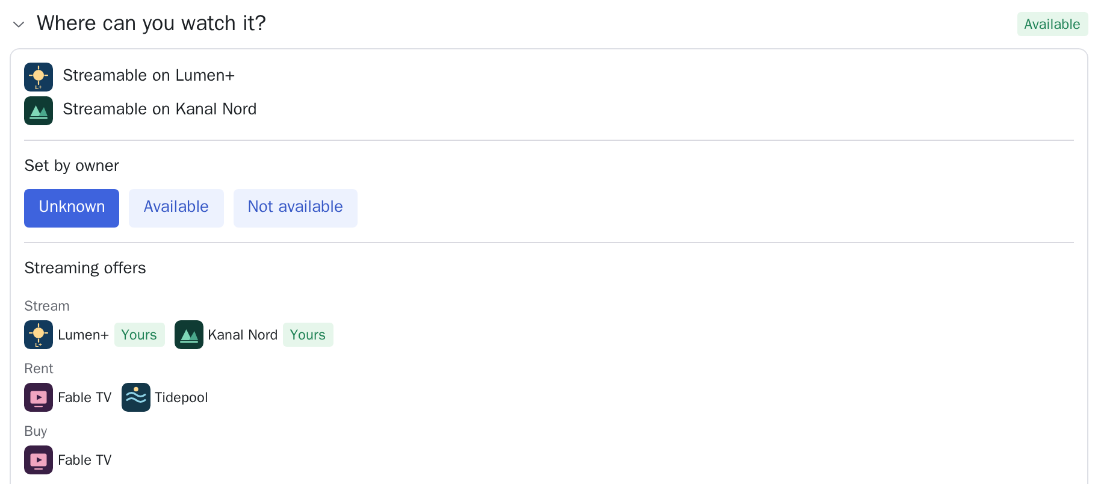Viewport: 1098px width, 484px height.
Task: Set owner availability to Available
Action: click(176, 208)
